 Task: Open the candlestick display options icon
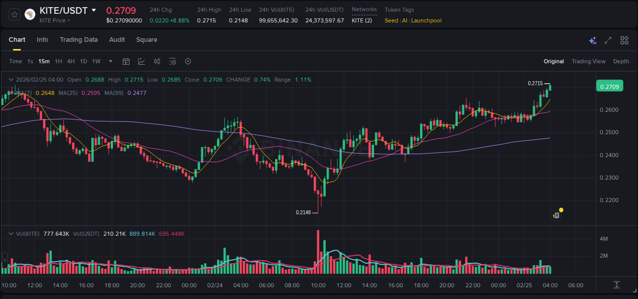157,61
